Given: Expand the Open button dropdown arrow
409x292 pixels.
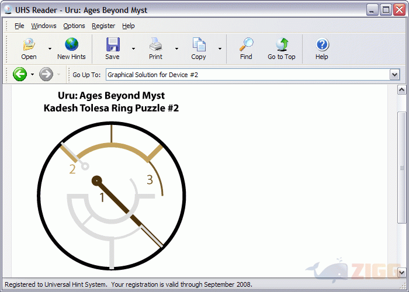Looking at the screenshot, I should pyautogui.click(x=50, y=48).
